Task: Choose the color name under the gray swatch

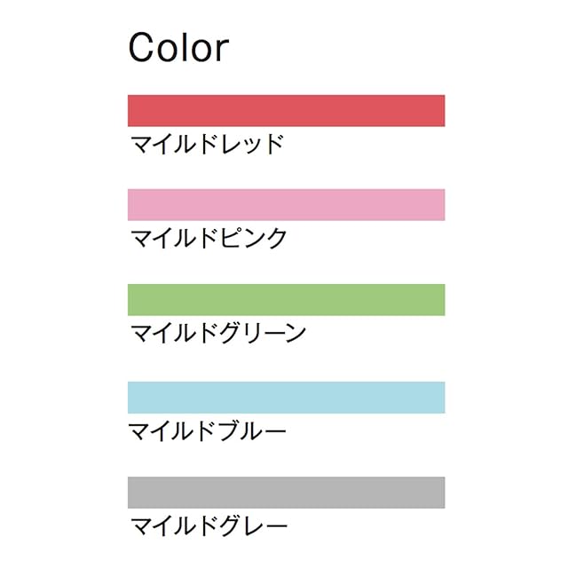Action: click(x=208, y=525)
